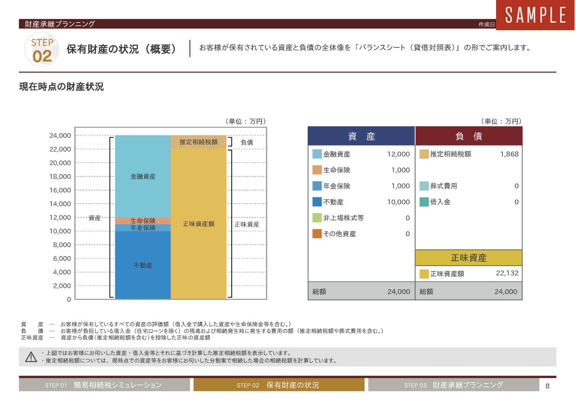Open the STEP 03 財産承継プランニング tab
The image size is (576, 410).
coord(454,385)
